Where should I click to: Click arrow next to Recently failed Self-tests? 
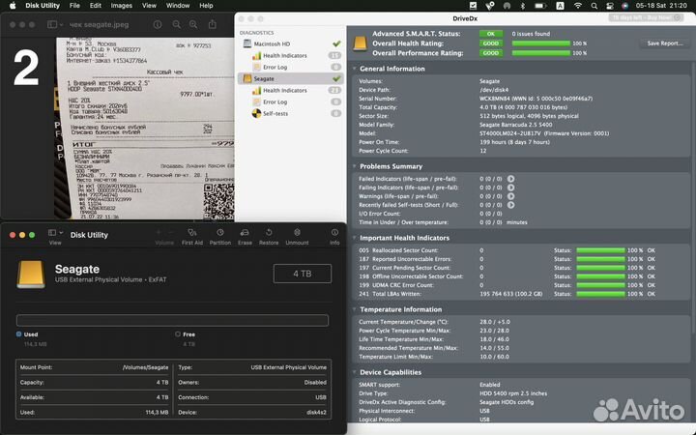[511, 205]
